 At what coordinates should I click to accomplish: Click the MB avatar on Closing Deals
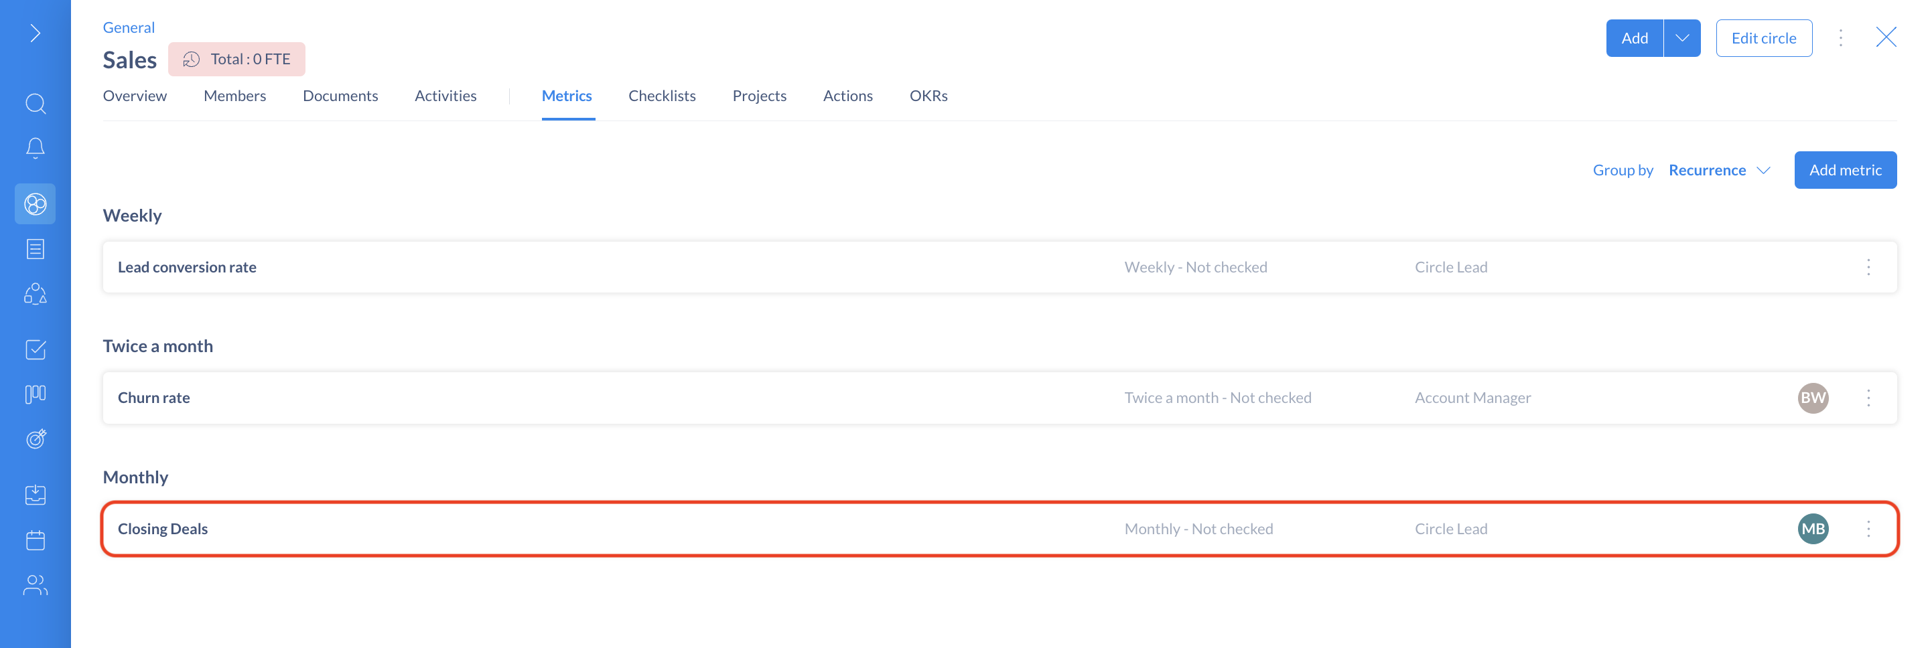point(1813,528)
